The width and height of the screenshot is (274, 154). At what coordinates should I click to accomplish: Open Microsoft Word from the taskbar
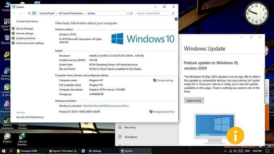pos(83,151)
